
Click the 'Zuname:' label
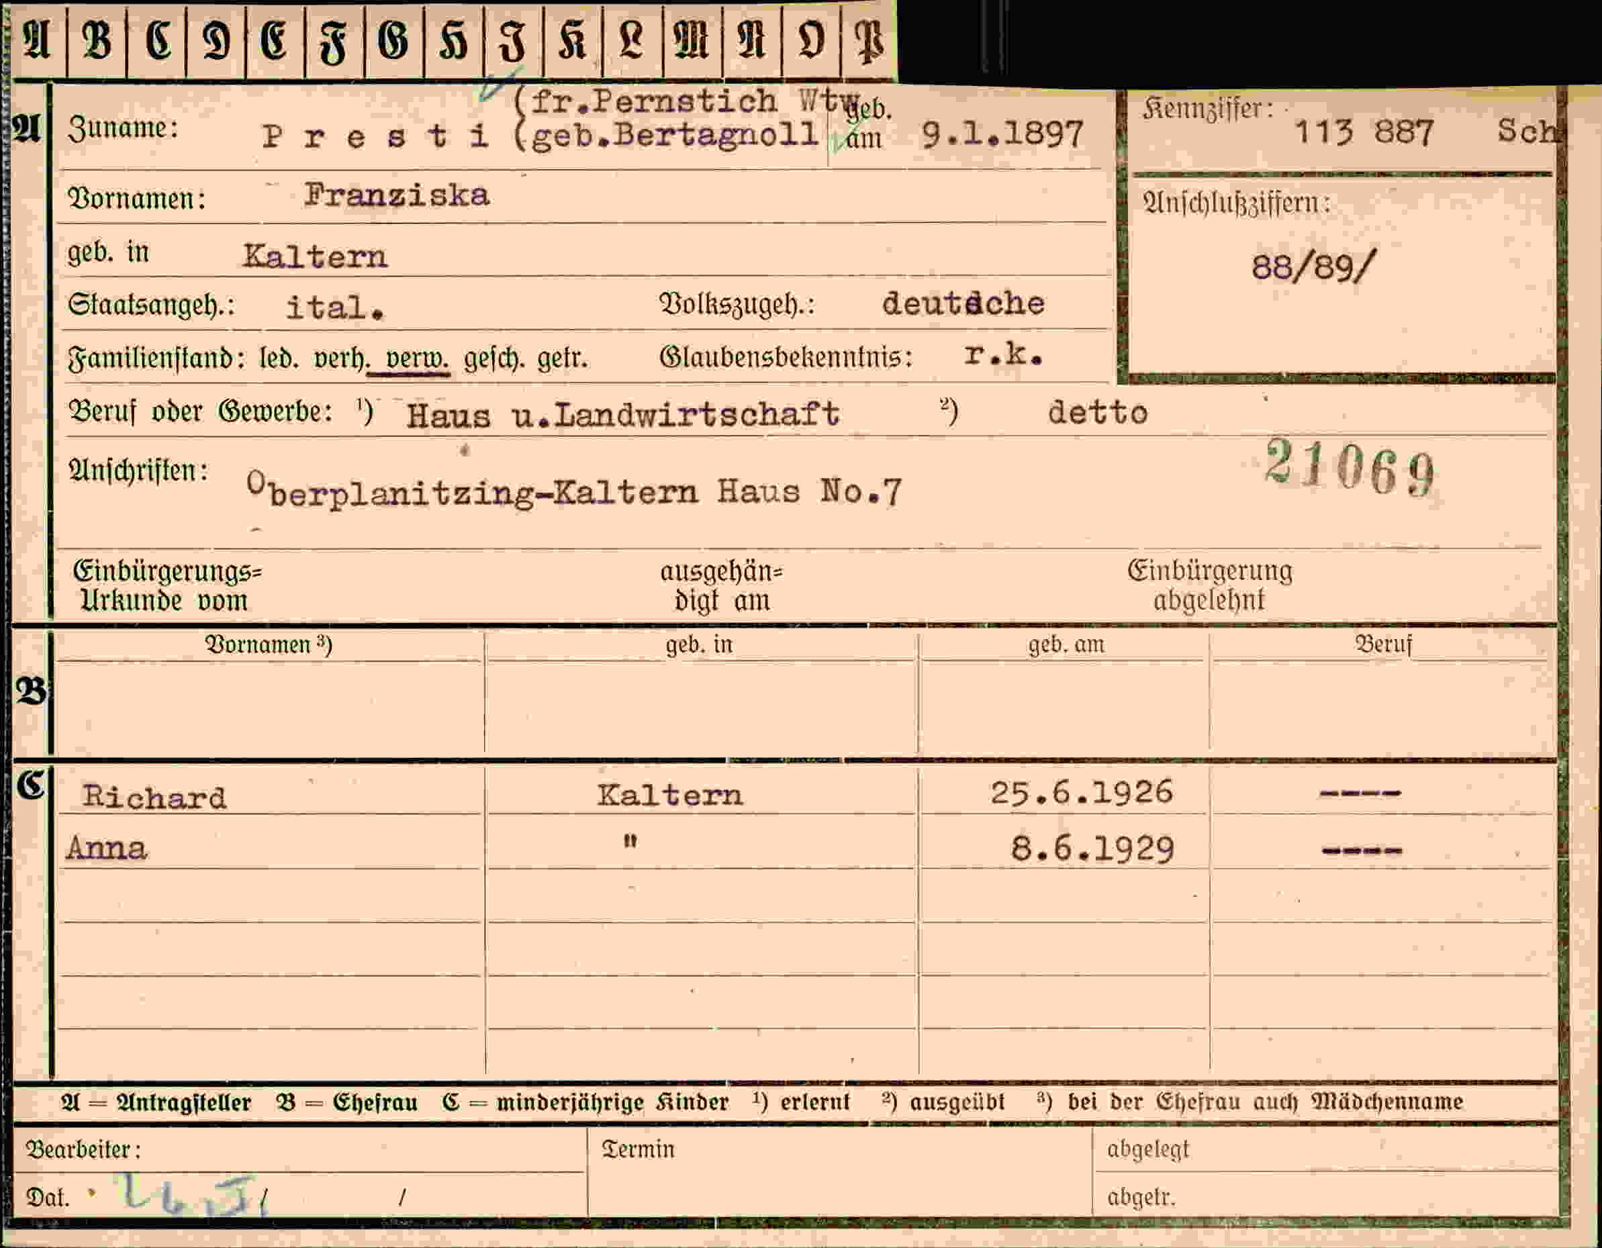pyautogui.click(x=124, y=128)
